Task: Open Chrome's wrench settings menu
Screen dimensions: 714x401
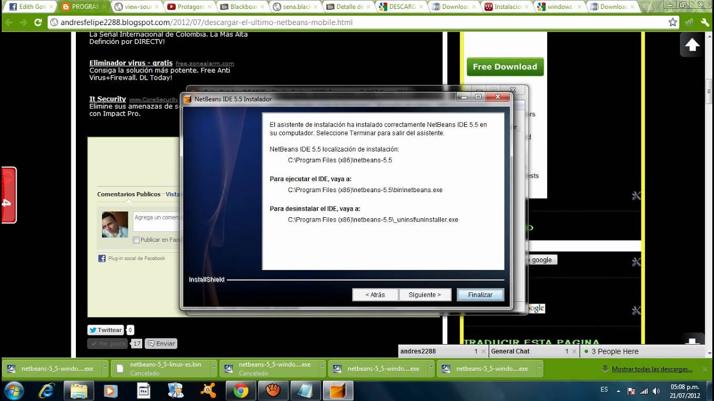Action: (x=704, y=22)
